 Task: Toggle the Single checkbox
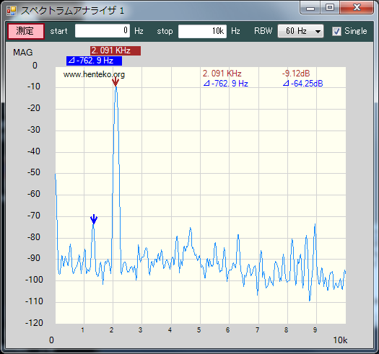[x=336, y=31]
